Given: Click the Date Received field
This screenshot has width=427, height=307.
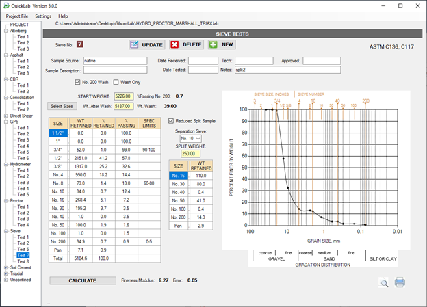Looking at the screenshot, I should pyautogui.click(x=203, y=61).
